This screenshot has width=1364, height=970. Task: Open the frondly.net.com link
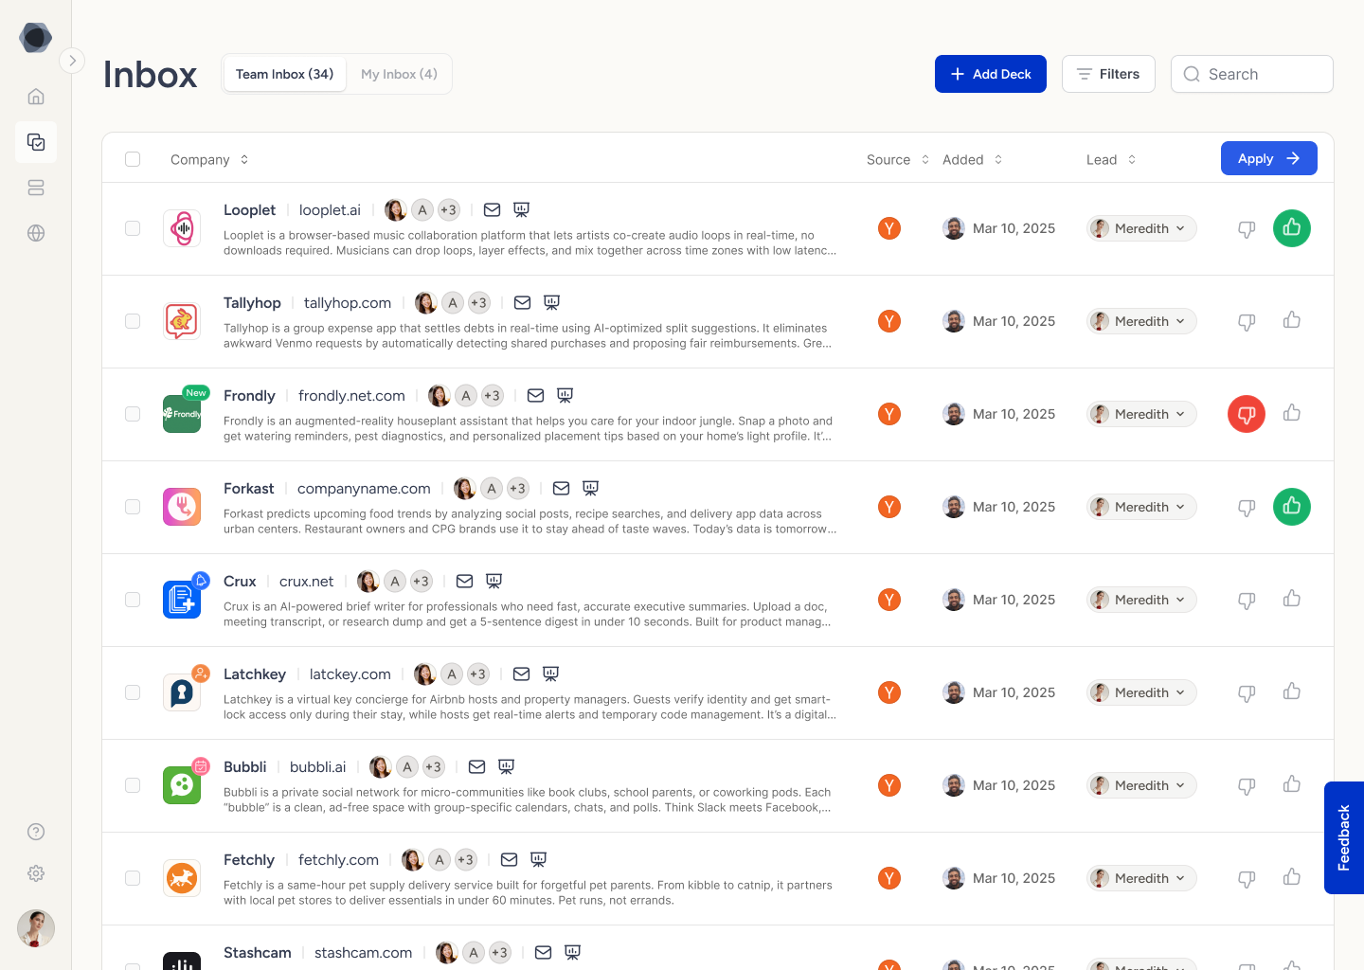351,395
